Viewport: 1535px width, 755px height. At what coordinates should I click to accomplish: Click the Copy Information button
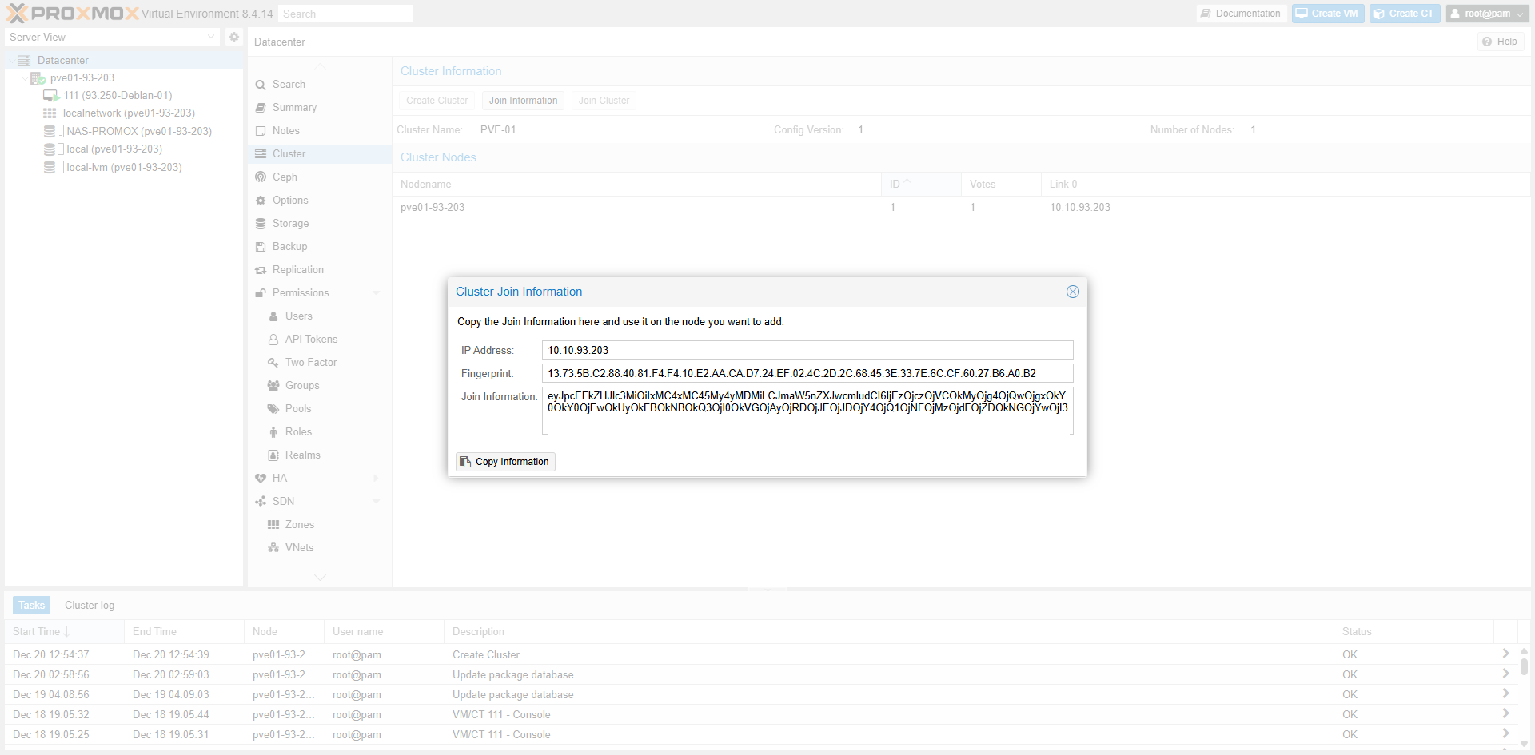click(505, 462)
